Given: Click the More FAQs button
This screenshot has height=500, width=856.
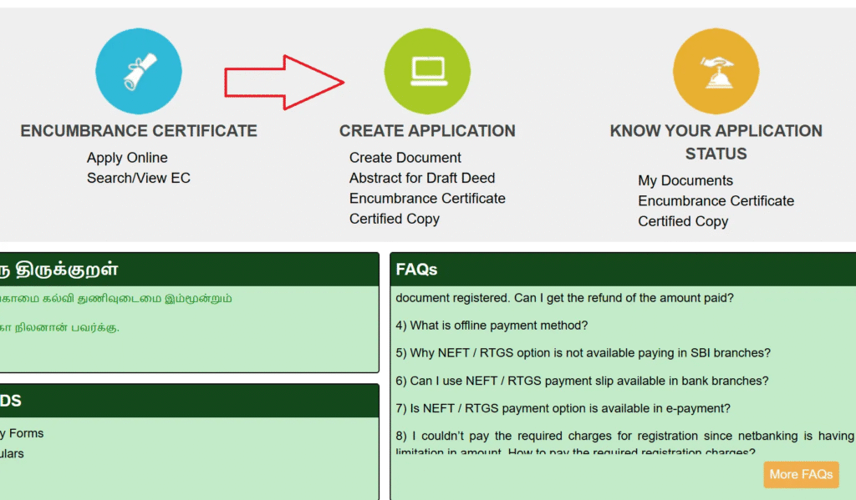Looking at the screenshot, I should [x=800, y=474].
